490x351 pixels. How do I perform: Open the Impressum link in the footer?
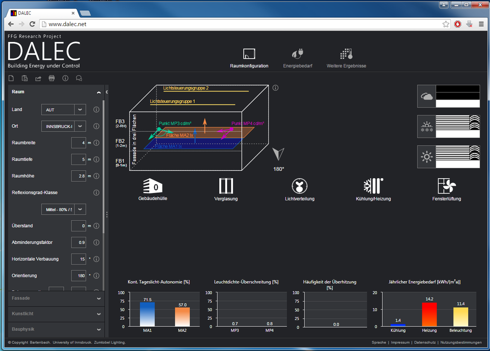400,343
